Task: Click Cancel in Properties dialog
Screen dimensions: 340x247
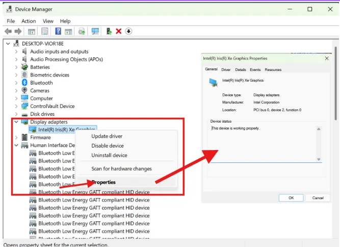Action: 318,197
